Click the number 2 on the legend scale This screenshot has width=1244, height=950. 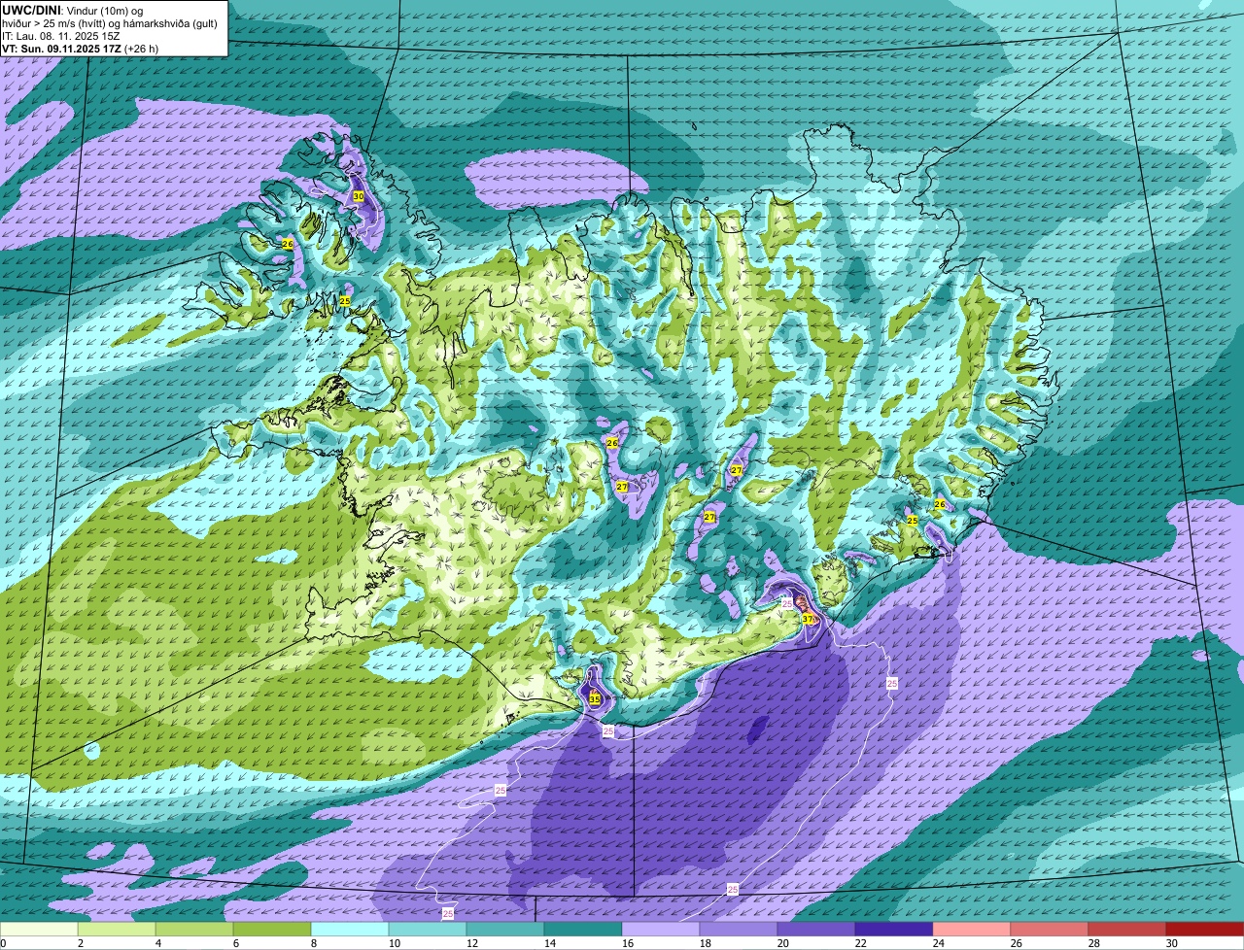[x=81, y=943]
